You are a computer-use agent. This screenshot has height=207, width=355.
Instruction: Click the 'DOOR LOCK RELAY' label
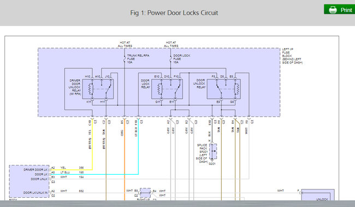pyautogui.click(x=145, y=84)
